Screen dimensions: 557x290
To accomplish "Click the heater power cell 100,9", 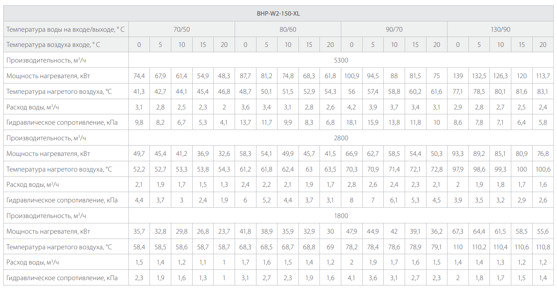I will [x=352, y=76].
